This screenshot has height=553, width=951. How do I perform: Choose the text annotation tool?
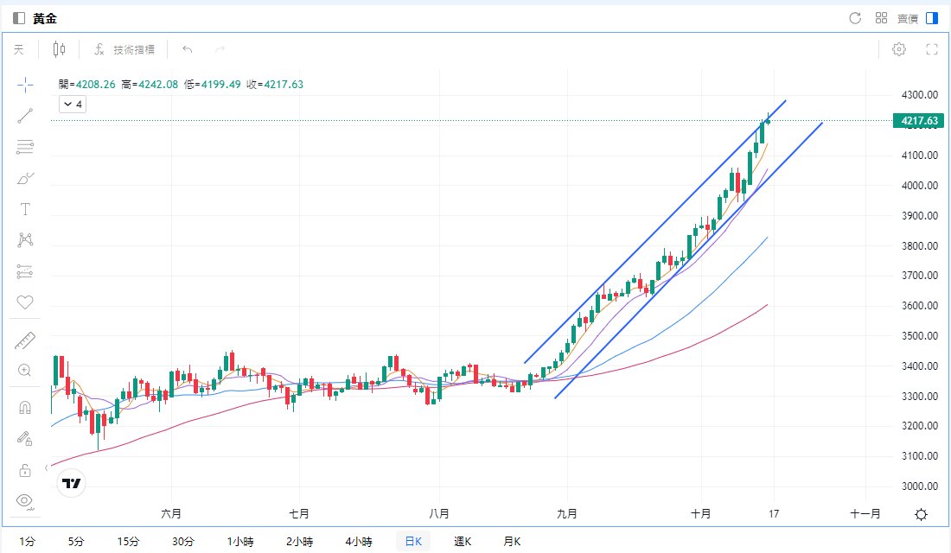[x=25, y=209]
